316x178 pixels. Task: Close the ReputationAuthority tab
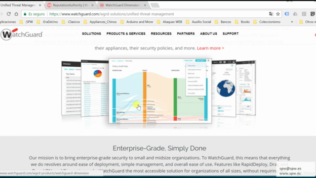pyautogui.click(x=92, y=5)
